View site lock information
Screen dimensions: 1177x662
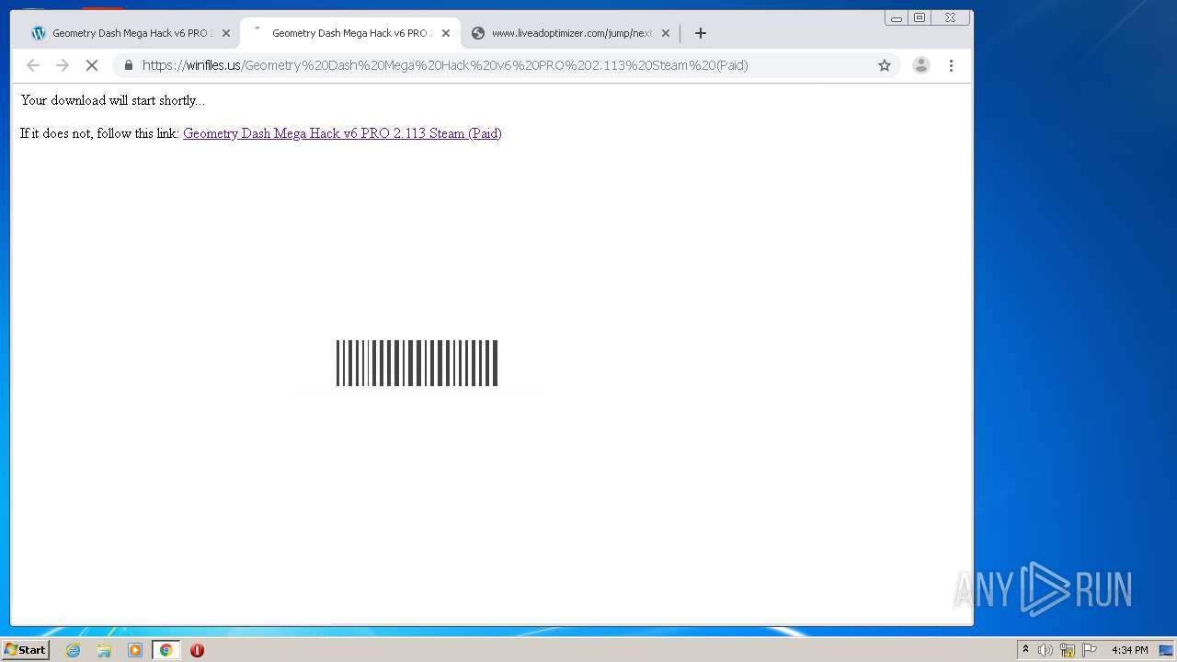129,65
